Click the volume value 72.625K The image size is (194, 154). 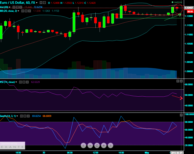(x=38, y=7)
